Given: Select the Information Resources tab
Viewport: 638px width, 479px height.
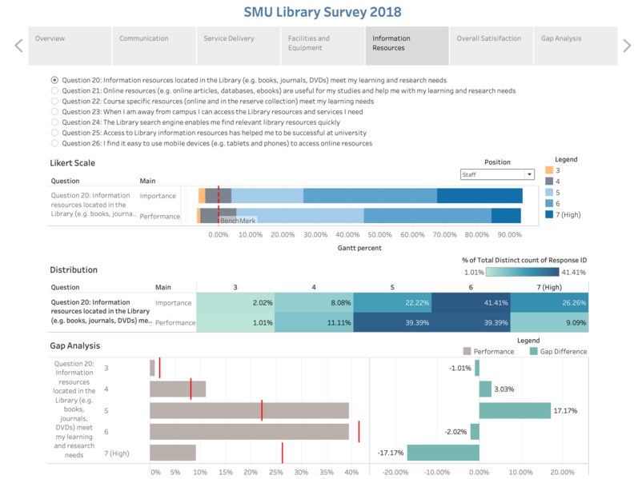Looking at the screenshot, I should [407, 46].
